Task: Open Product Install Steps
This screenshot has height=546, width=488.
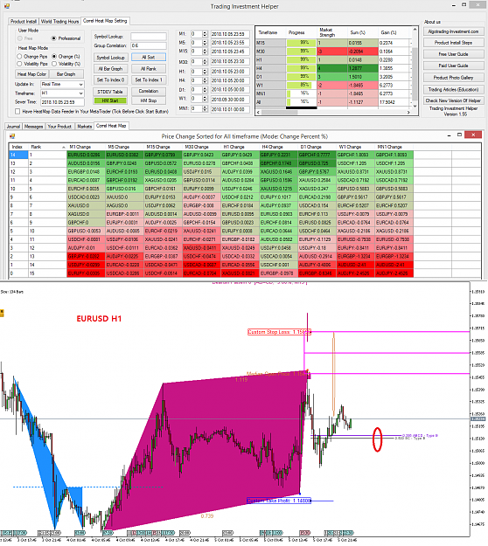Action: click(x=454, y=43)
